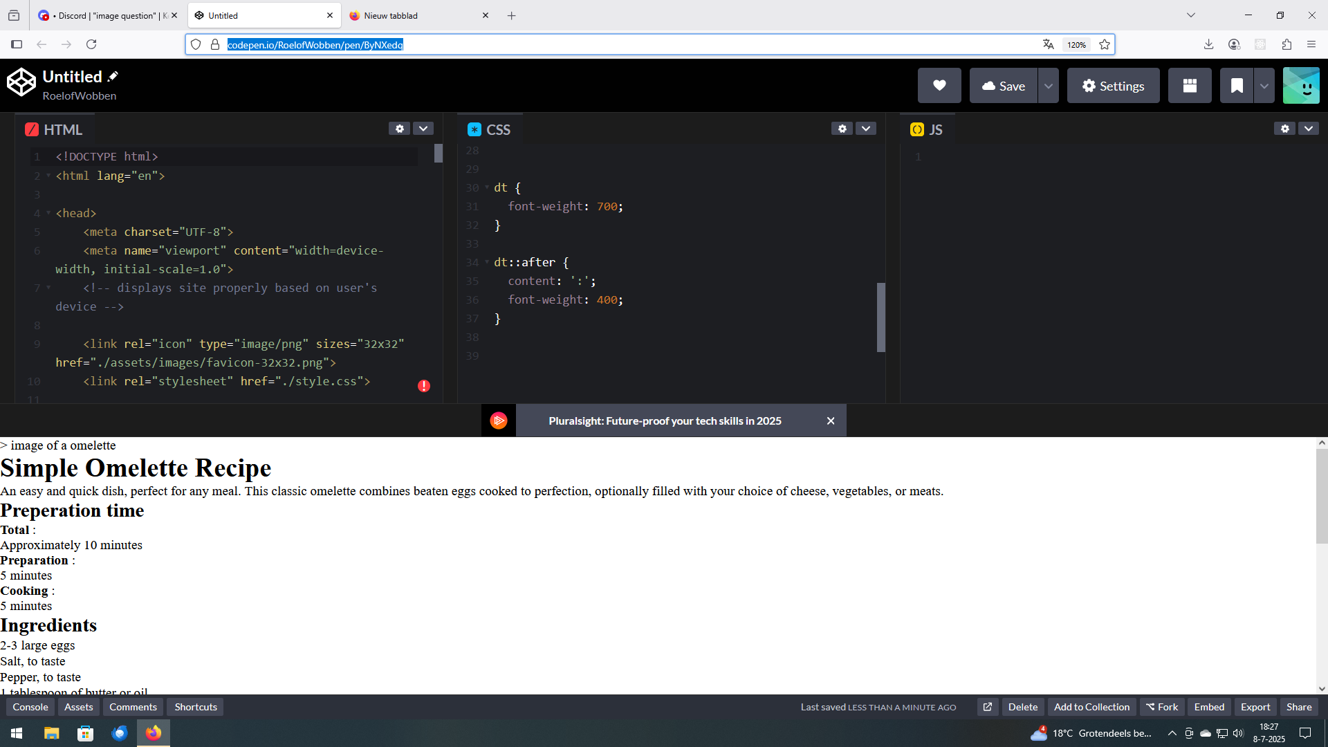
Task: Open the Comments panel
Action: (133, 707)
